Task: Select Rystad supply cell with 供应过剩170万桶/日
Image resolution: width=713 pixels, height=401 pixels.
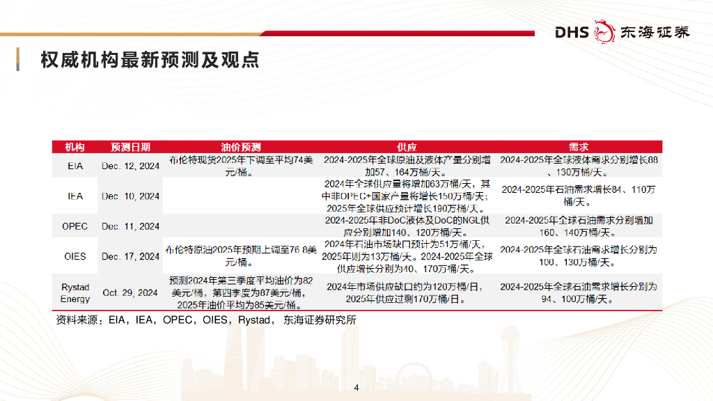Action: [x=407, y=293]
